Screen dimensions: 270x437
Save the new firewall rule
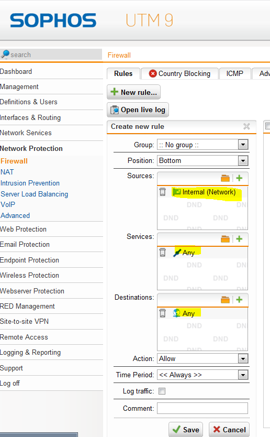186,430
